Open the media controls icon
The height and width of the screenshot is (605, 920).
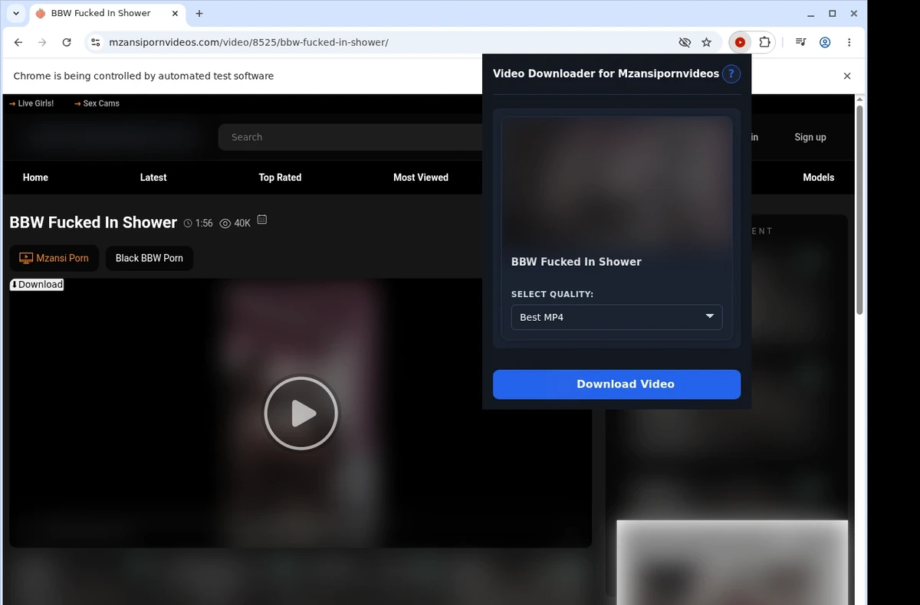800,42
